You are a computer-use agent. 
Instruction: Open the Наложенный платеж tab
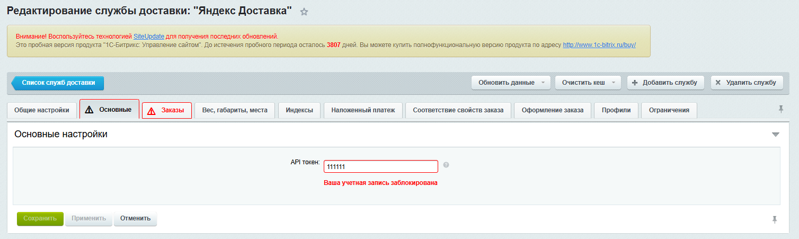click(x=363, y=110)
